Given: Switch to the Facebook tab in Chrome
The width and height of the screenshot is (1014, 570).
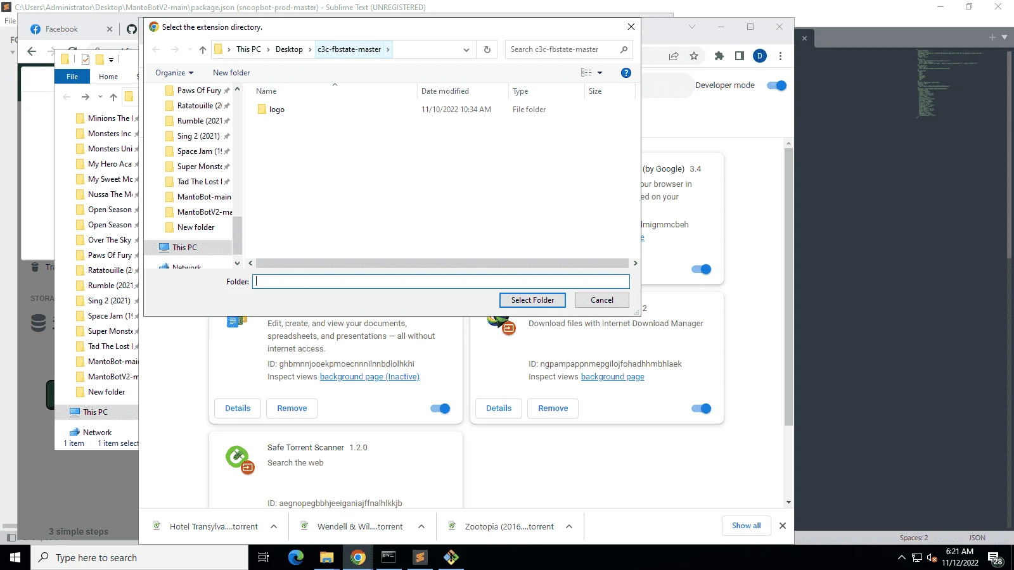Looking at the screenshot, I should click(70, 29).
